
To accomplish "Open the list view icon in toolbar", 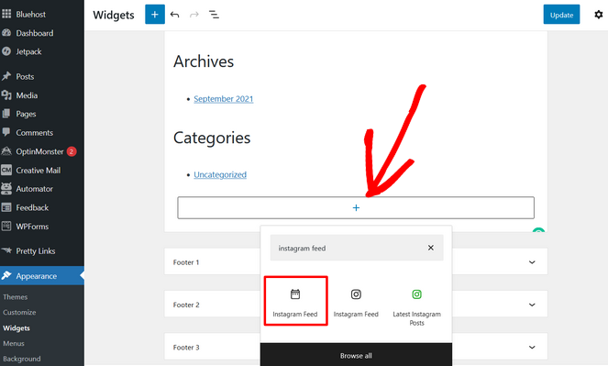I will tap(214, 15).
